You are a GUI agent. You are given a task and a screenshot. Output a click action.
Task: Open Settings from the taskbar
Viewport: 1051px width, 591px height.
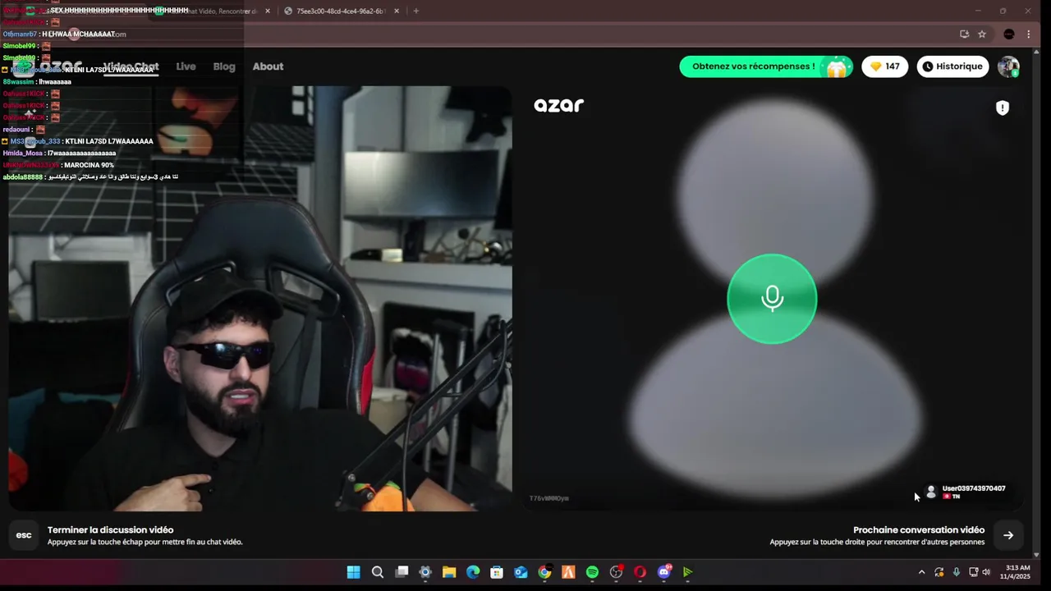tap(425, 572)
